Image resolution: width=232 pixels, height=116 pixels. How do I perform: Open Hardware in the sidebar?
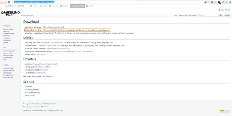point(6,38)
